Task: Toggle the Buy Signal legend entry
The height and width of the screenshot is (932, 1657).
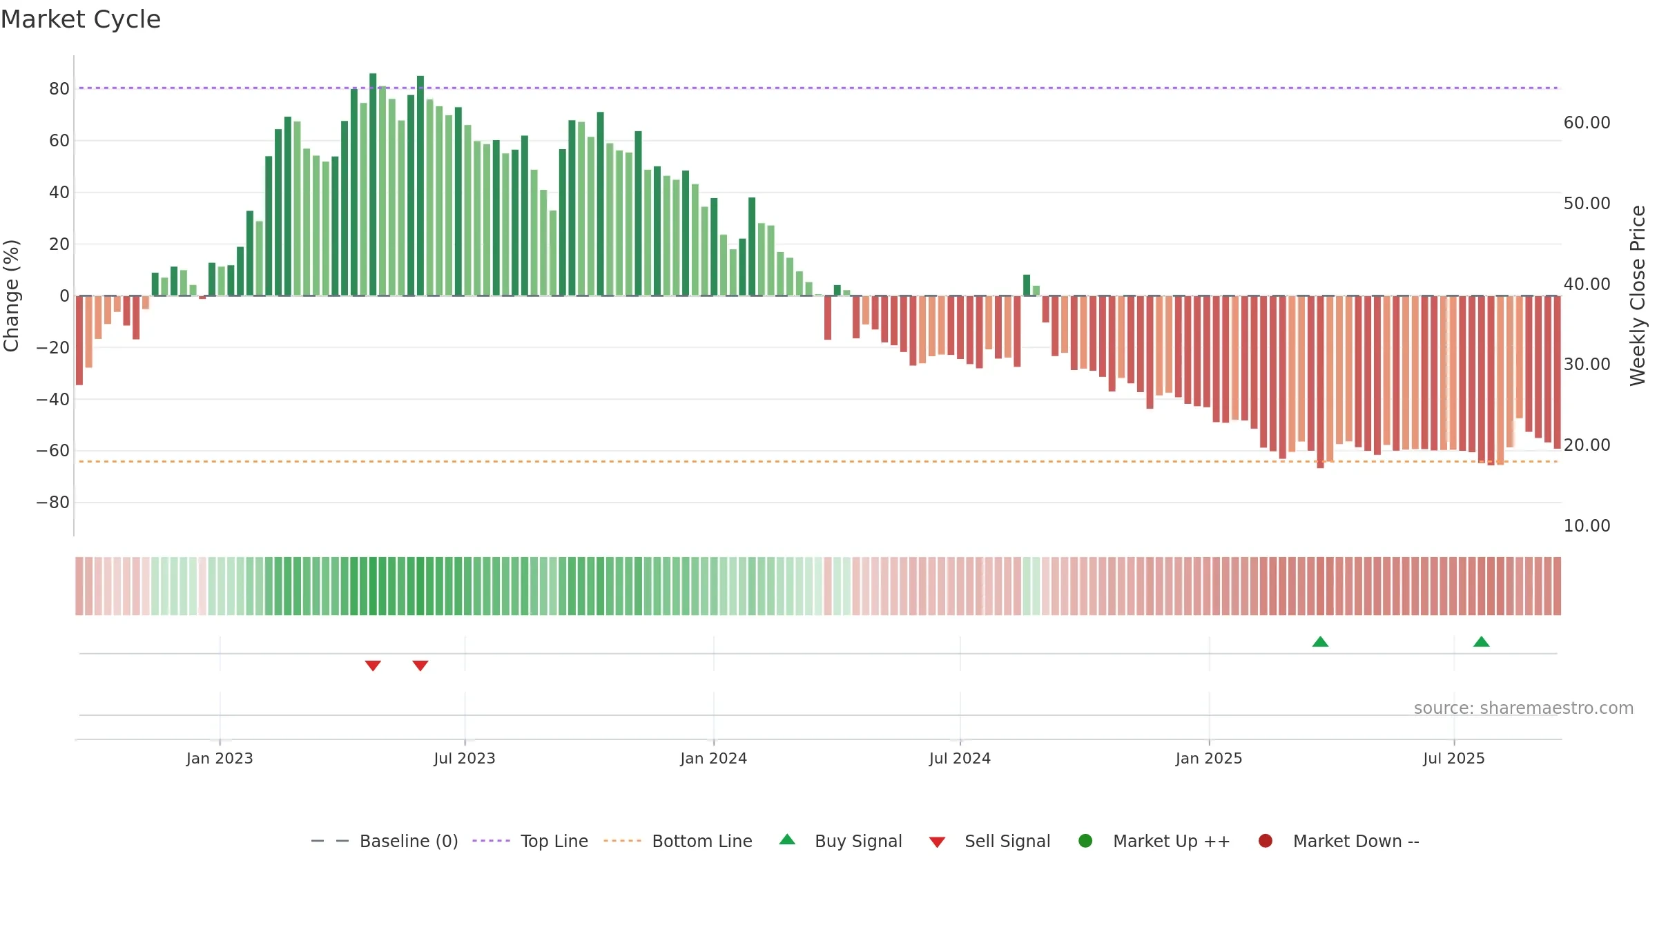Action: click(840, 841)
